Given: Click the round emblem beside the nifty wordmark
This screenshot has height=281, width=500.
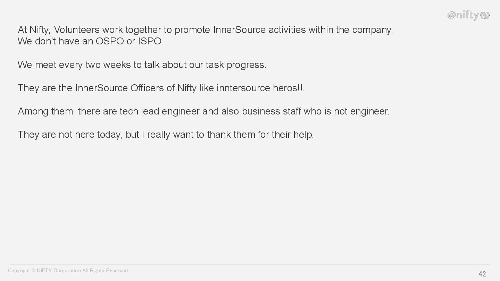Looking at the screenshot, I should coord(485,15).
